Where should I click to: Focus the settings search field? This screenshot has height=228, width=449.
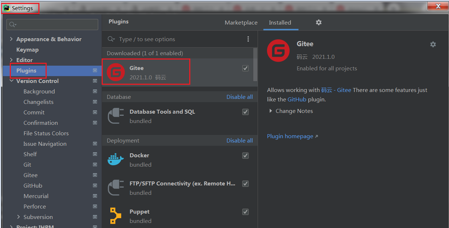coord(52,25)
